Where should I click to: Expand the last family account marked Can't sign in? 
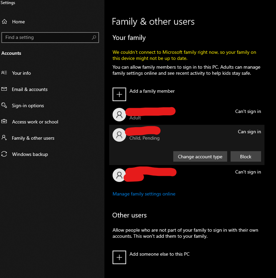[x=187, y=175]
